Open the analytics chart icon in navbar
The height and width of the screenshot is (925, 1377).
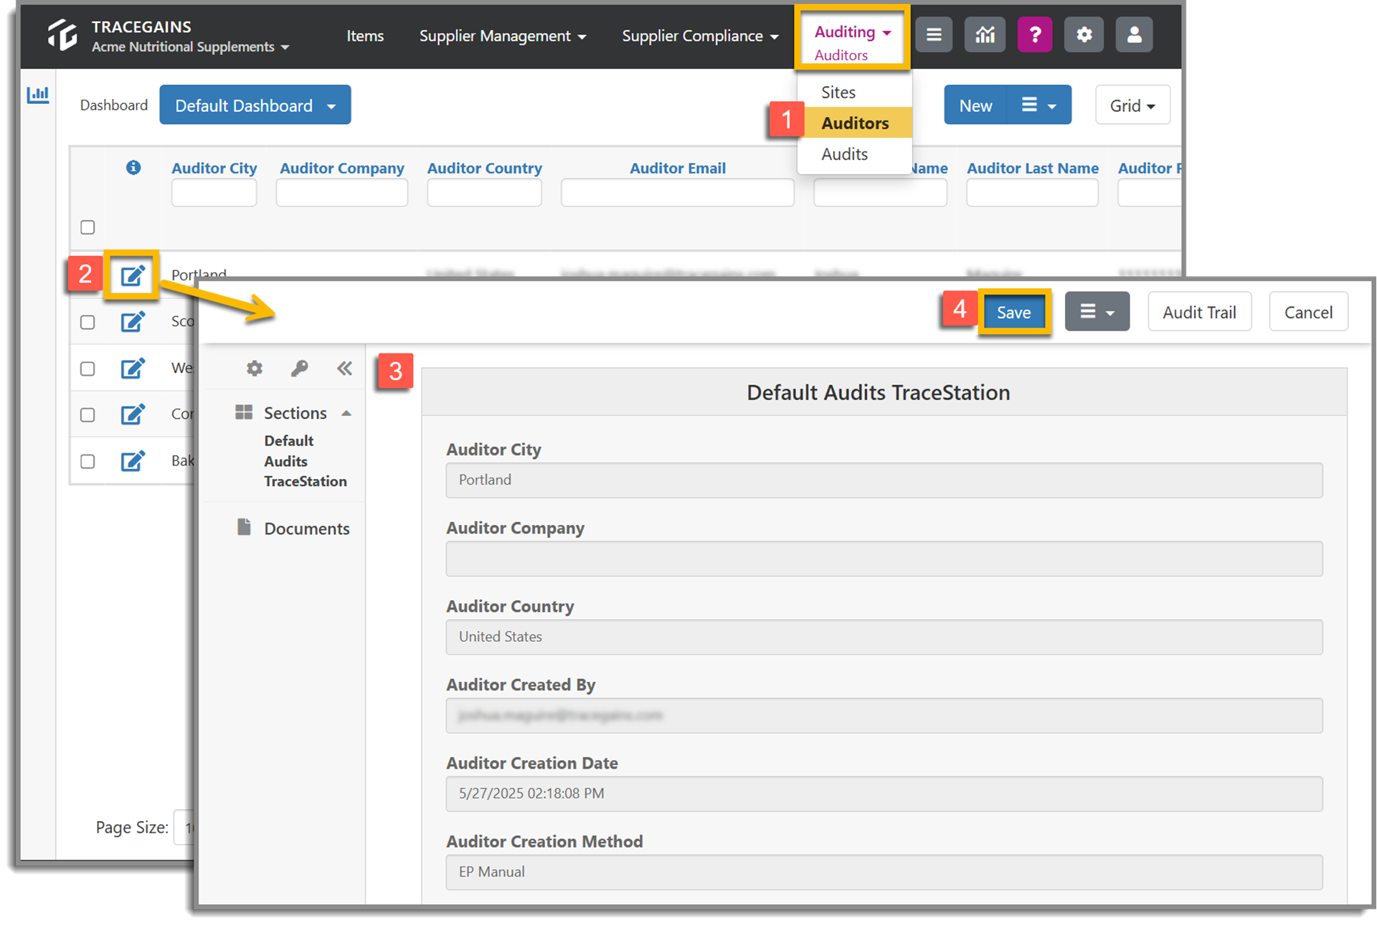pyautogui.click(x=984, y=34)
